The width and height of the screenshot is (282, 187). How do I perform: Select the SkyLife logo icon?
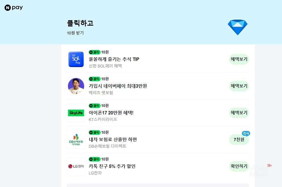[76, 113]
